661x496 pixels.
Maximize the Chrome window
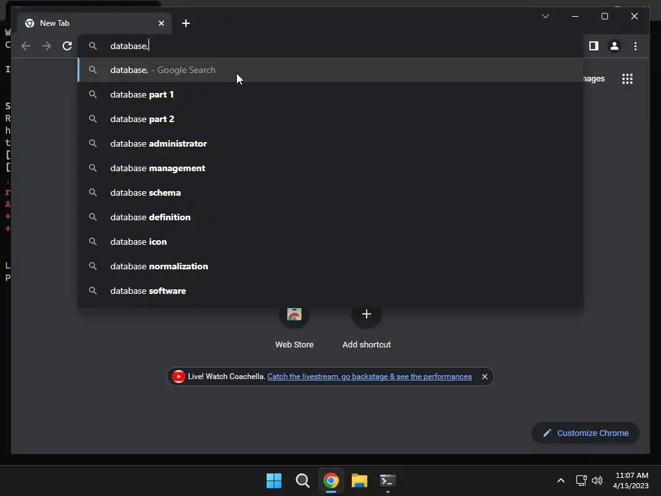click(604, 16)
